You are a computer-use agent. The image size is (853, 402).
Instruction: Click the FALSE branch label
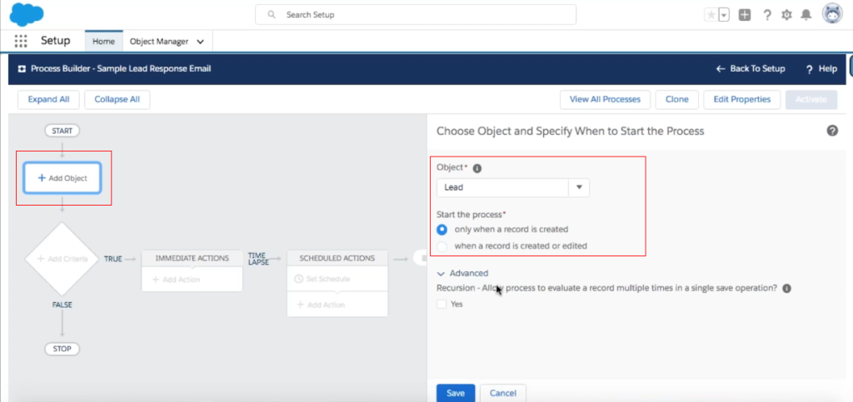pos(62,305)
